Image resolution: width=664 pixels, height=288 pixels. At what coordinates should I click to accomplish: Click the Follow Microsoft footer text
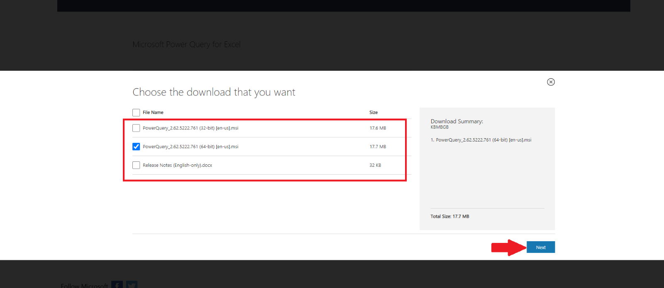(84, 286)
